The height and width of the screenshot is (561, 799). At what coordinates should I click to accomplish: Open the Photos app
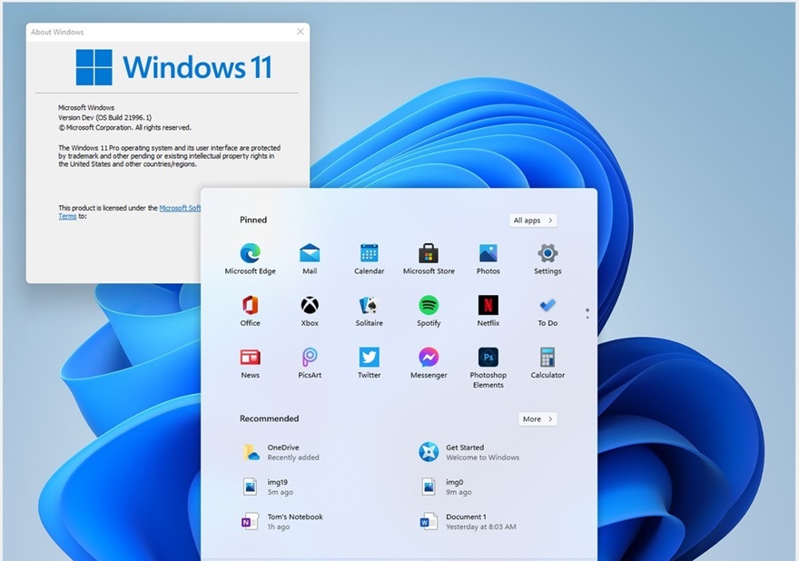pyautogui.click(x=488, y=255)
